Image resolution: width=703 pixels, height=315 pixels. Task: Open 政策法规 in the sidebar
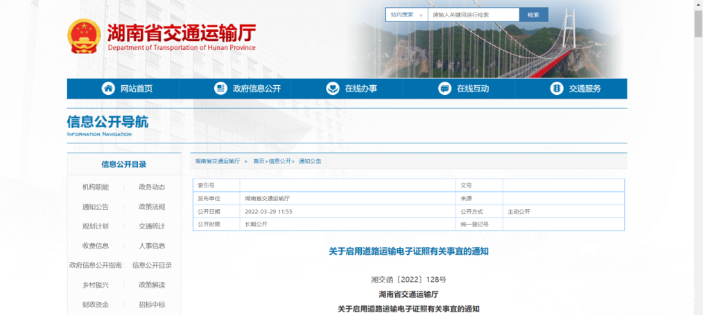pyautogui.click(x=152, y=207)
